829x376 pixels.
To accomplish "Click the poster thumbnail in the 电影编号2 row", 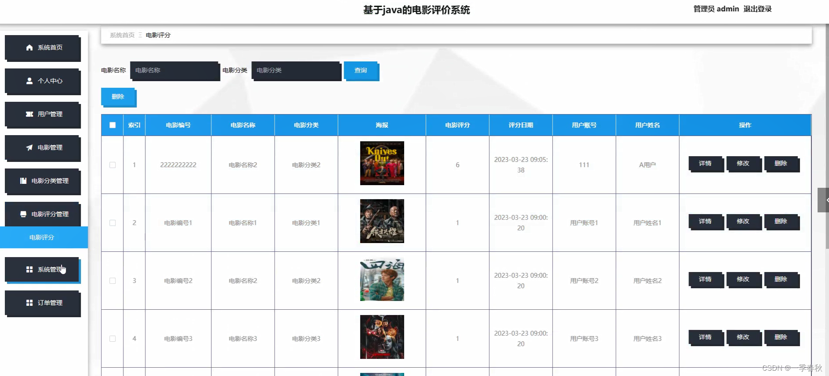I will (x=382, y=279).
